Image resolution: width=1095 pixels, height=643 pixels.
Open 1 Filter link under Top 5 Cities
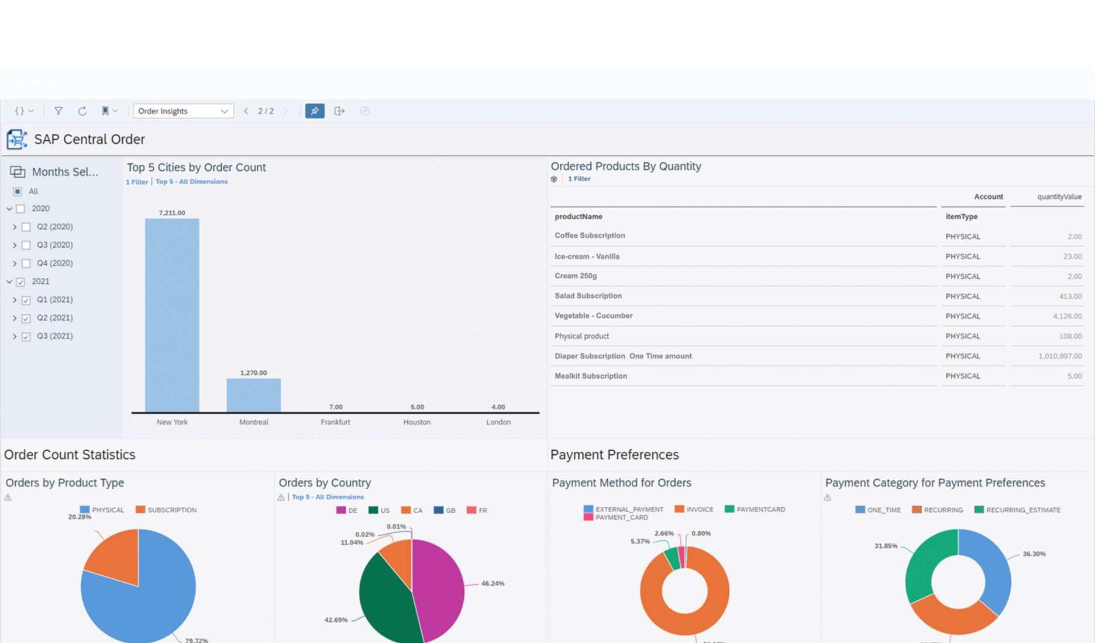[x=137, y=182]
